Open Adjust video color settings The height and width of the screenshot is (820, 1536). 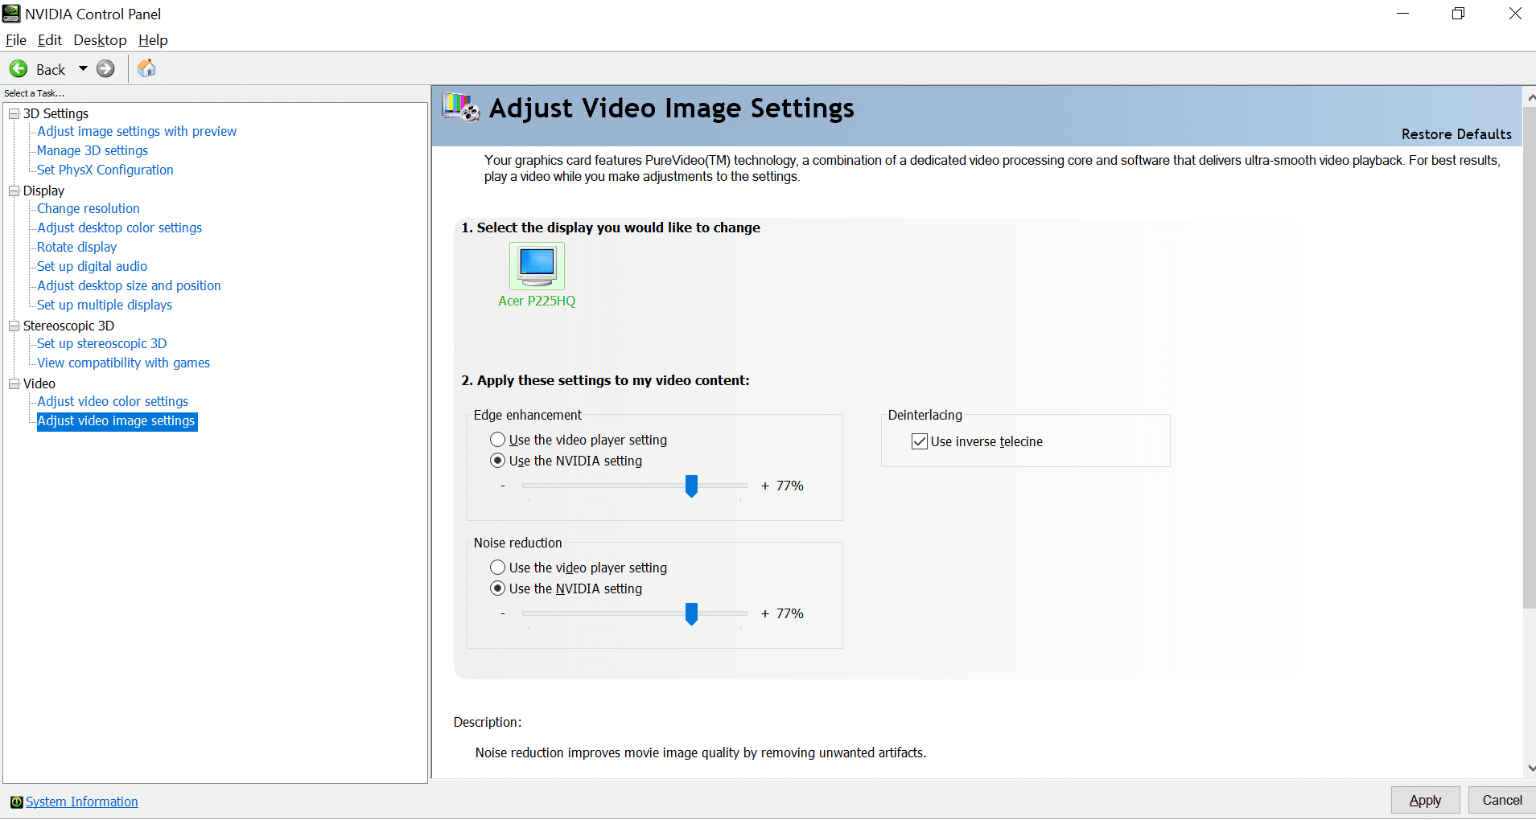tap(113, 401)
